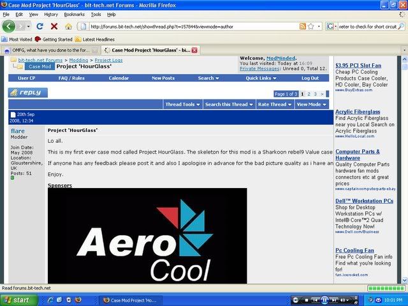This screenshot has width=408, height=306.
Task: Click the magnifying glass search icon
Action: (x=401, y=26)
